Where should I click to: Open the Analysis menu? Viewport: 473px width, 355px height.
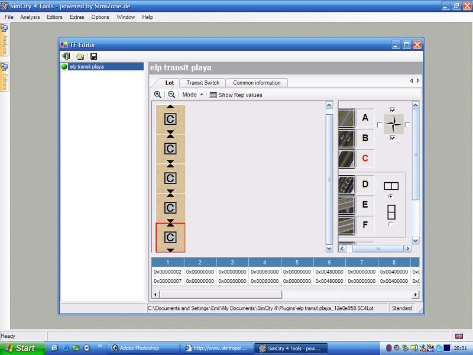[x=30, y=17]
